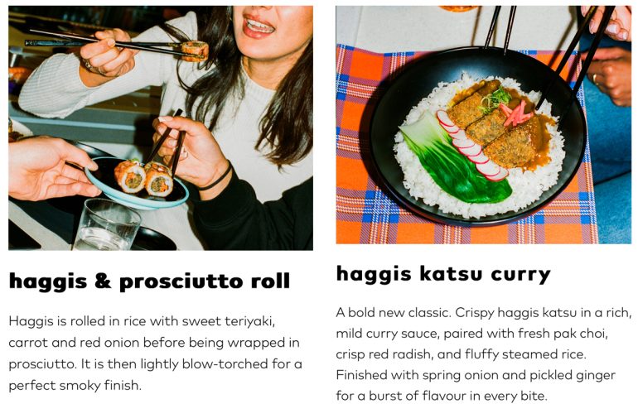The height and width of the screenshot is (404, 638).
Task: Click the glass of water in left photo
Action: pos(107,224)
